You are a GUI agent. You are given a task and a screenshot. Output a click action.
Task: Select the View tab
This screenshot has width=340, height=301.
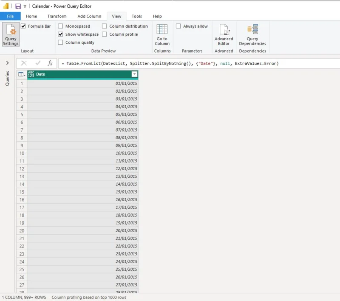[x=116, y=16]
